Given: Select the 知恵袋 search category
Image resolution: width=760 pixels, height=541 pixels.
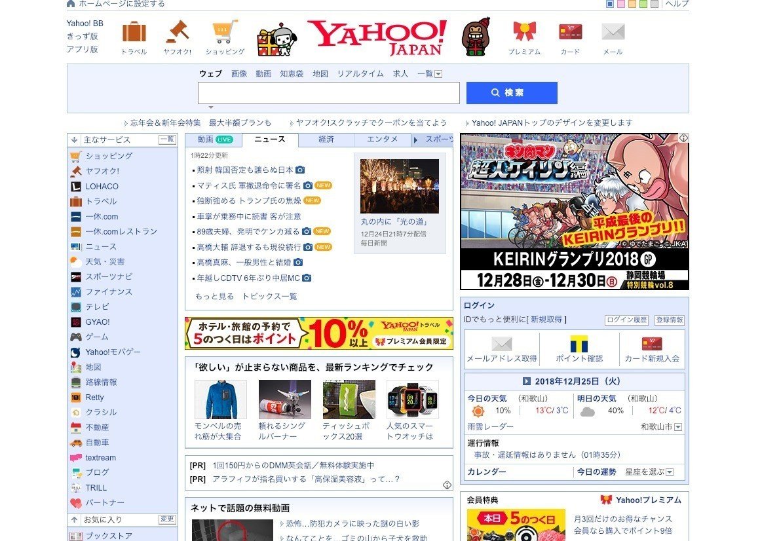Looking at the screenshot, I should pos(292,73).
